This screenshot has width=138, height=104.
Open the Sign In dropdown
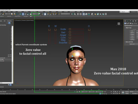(124, 12)
